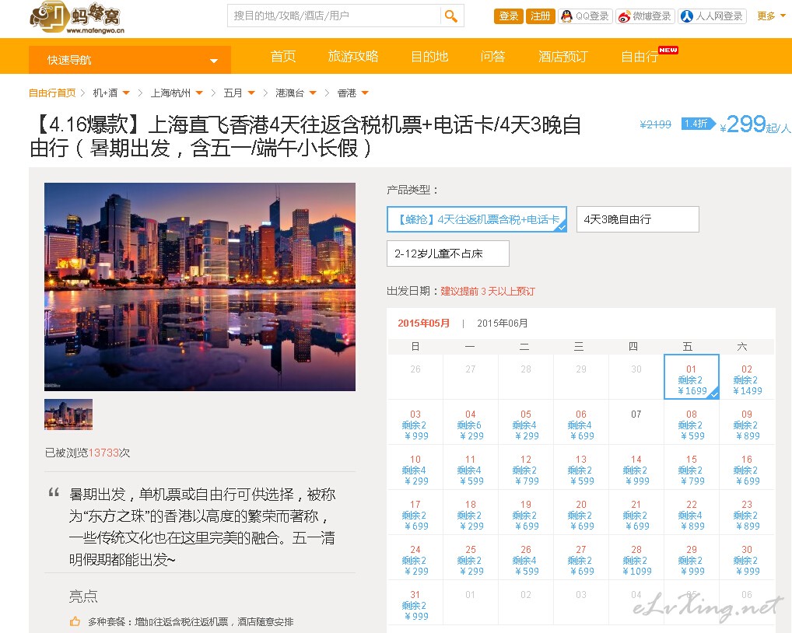The width and height of the screenshot is (792, 633).
Task: Focus the destination search input field
Action: pos(334,16)
